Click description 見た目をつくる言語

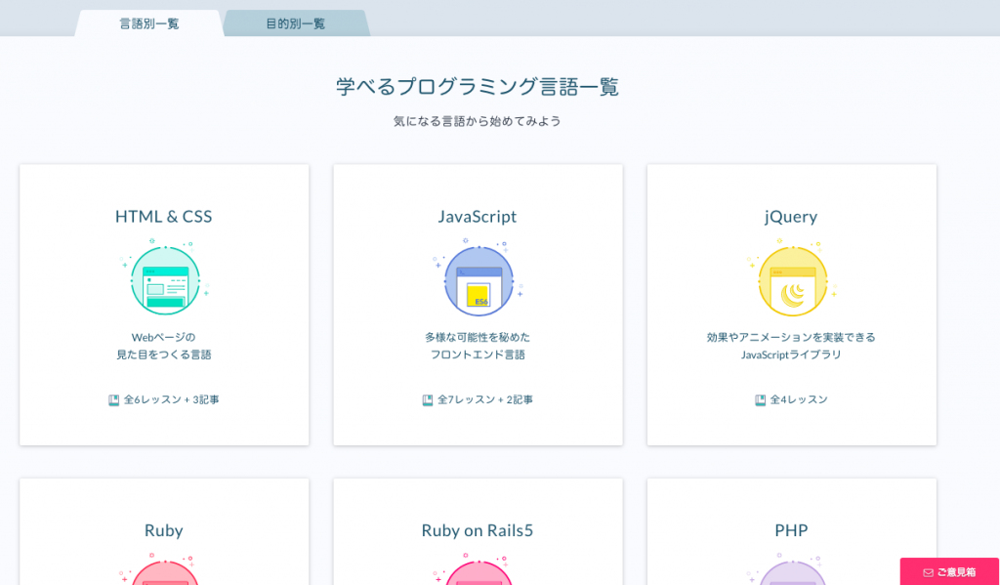[x=164, y=355]
